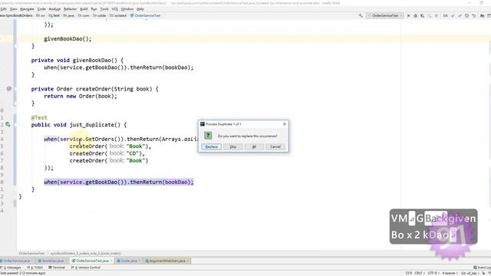Open the Window menu
The width and height of the screenshot is (491, 276).
click(x=127, y=9)
